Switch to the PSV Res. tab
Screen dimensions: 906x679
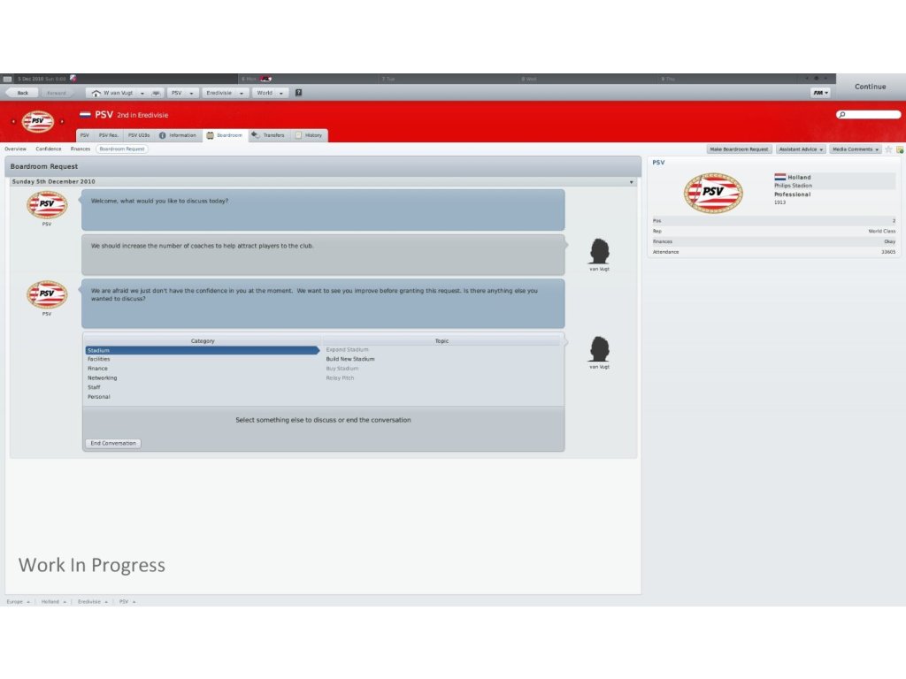[108, 135]
